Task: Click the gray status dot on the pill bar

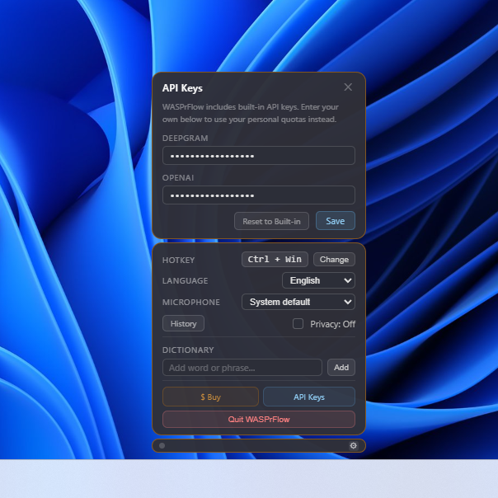Action: pos(162,445)
